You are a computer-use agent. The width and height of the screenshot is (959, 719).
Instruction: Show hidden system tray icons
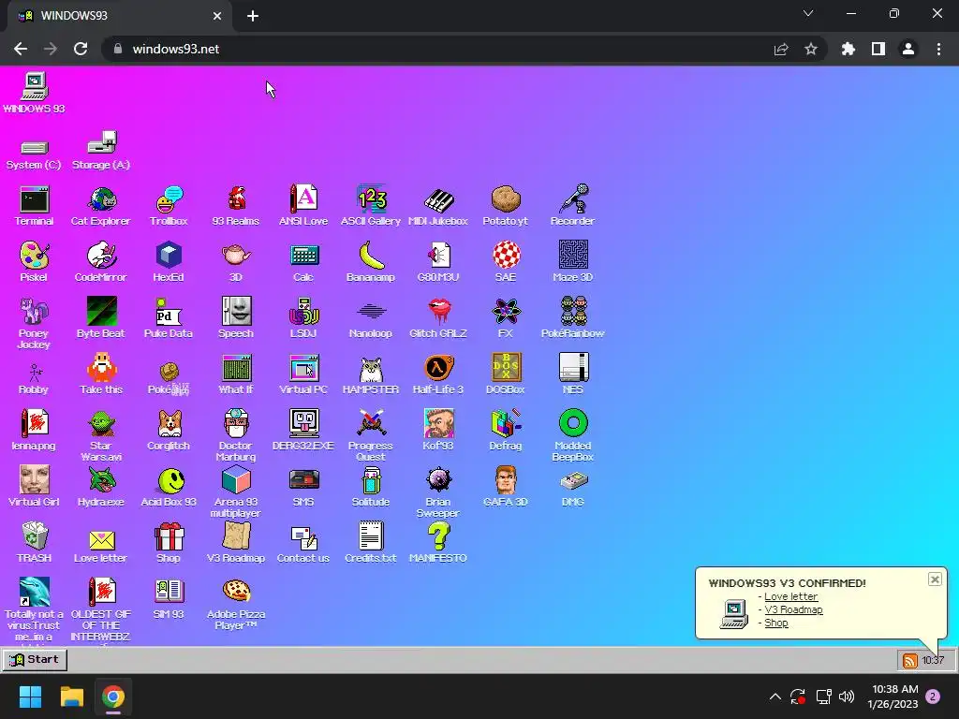pos(775,697)
